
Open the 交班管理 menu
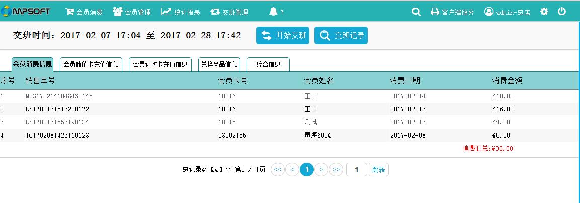tap(229, 12)
